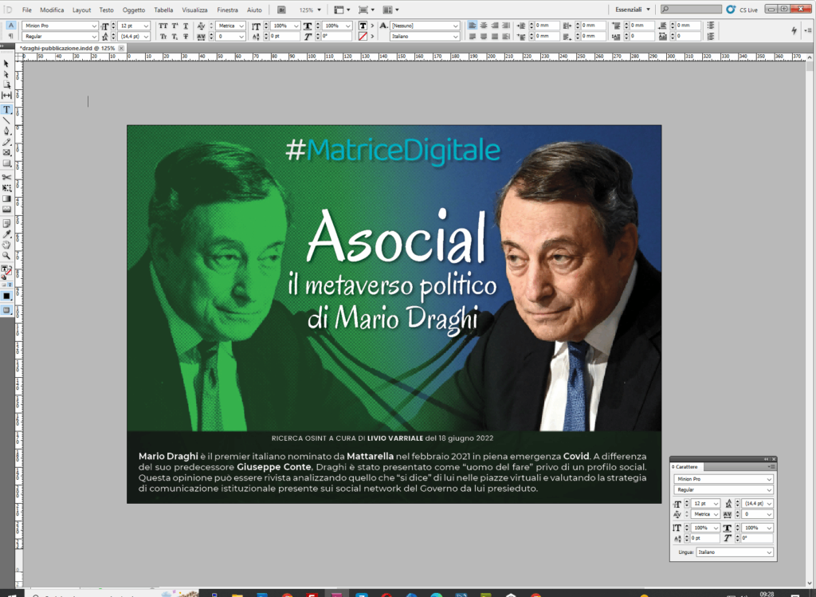Open Adobe Bridge with Br icon

(x=281, y=10)
